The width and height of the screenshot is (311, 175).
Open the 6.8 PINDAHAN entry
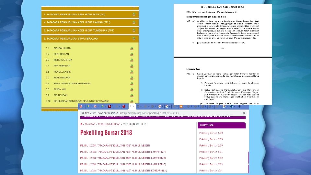pos(60,89)
